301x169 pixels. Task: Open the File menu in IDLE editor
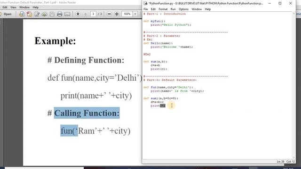pyautogui.click(x=146, y=9)
